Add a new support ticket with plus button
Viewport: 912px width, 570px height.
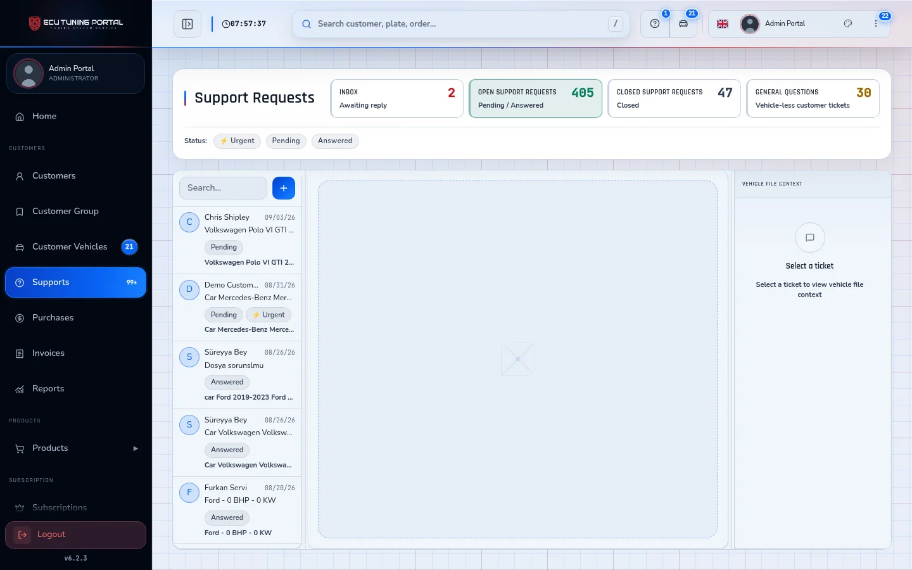tap(284, 188)
